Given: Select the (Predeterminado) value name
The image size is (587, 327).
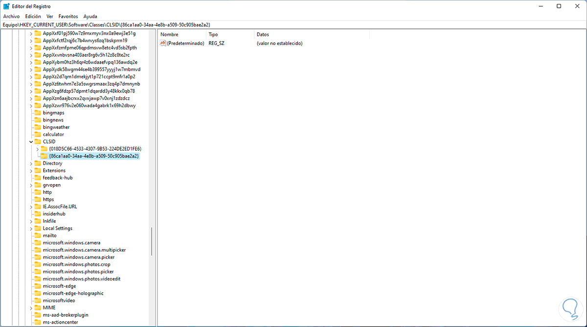Looking at the screenshot, I should [x=185, y=44].
